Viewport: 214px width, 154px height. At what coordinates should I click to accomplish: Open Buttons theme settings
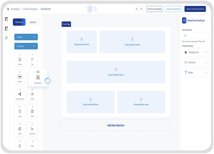tap(196, 62)
